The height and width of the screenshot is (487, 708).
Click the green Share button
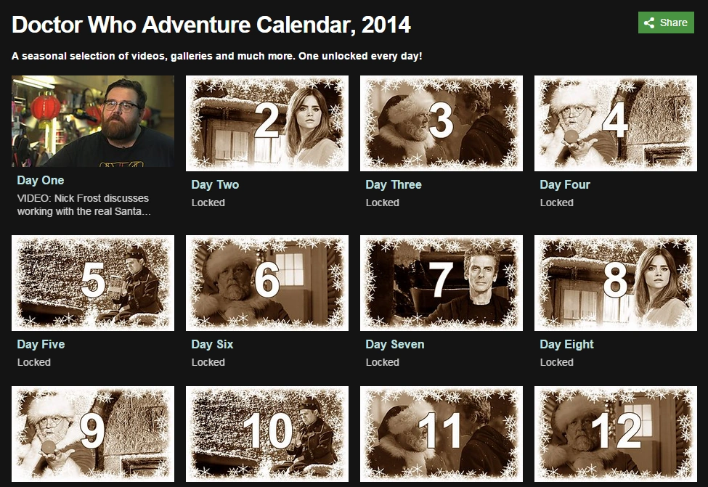[x=666, y=22]
